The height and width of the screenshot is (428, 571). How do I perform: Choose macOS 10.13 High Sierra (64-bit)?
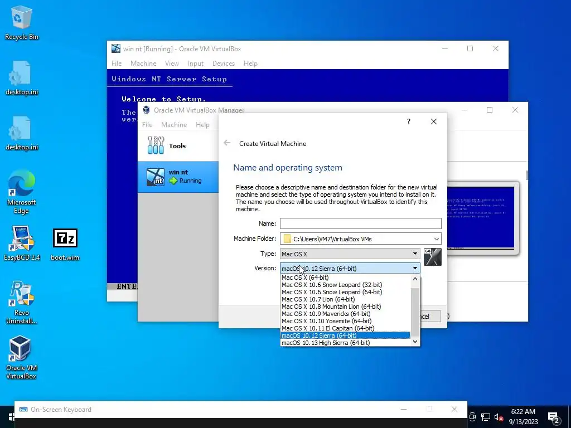[345, 343]
